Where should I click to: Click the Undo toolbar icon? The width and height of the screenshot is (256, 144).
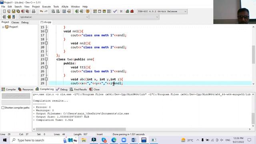[41, 11]
